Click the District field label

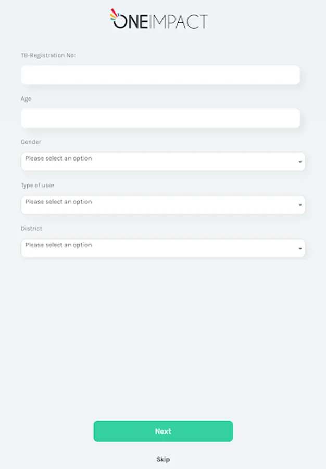click(31, 228)
